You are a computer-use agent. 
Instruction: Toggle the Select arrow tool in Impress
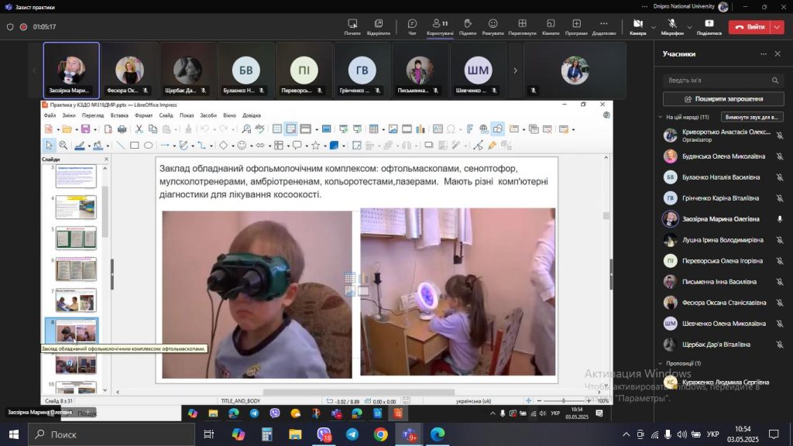49,146
